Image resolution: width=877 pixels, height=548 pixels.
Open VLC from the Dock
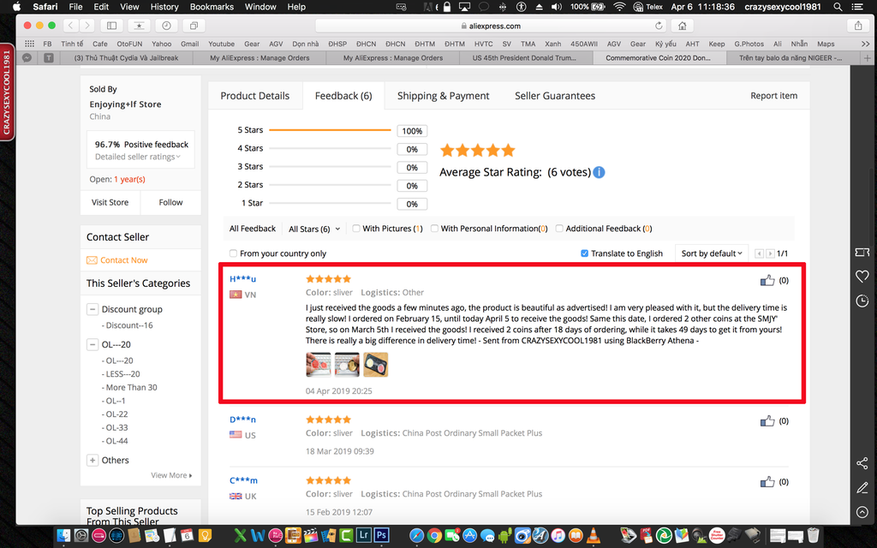594,535
